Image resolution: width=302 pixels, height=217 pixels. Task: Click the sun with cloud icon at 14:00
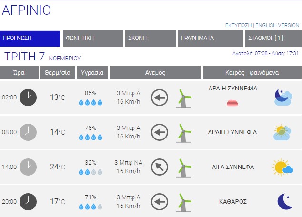pyautogui.click(x=282, y=167)
